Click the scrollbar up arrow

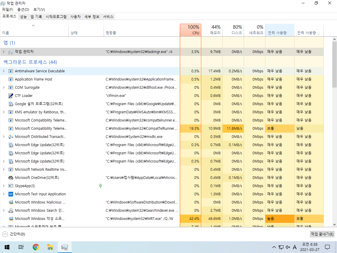coord(334,39)
